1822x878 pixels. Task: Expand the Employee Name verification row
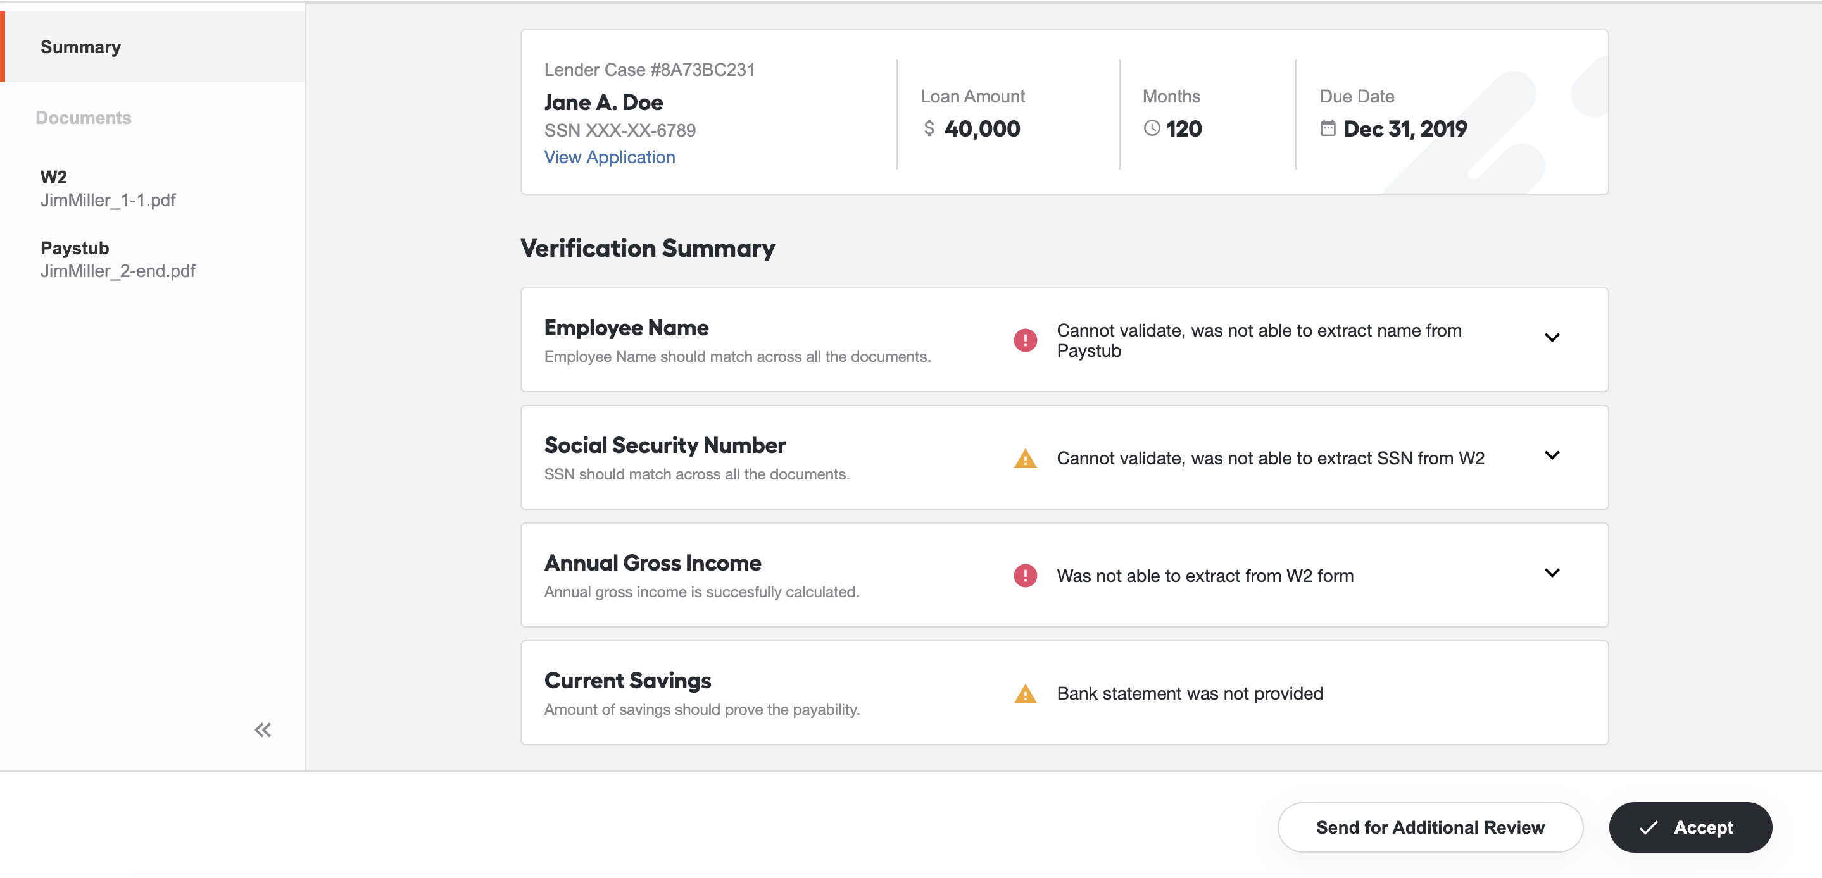click(x=1552, y=337)
